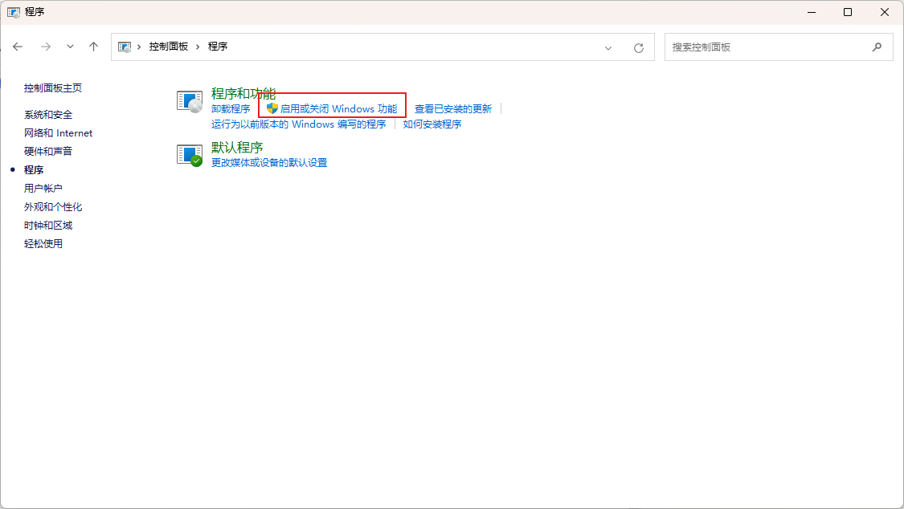Click the 程序和功能 icon

[x=190, y=101]
